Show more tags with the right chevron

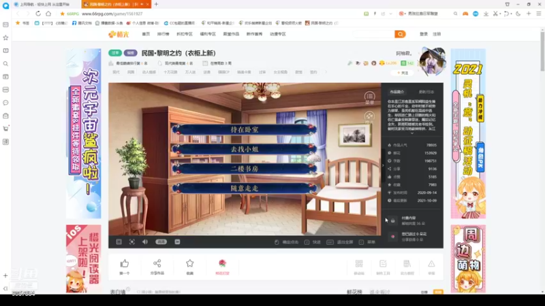[326, 72]
